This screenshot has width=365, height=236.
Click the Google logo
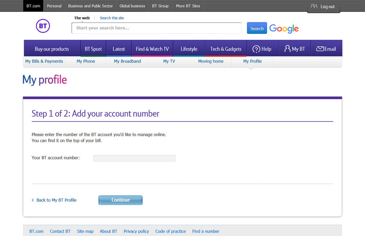pos(284,28)
